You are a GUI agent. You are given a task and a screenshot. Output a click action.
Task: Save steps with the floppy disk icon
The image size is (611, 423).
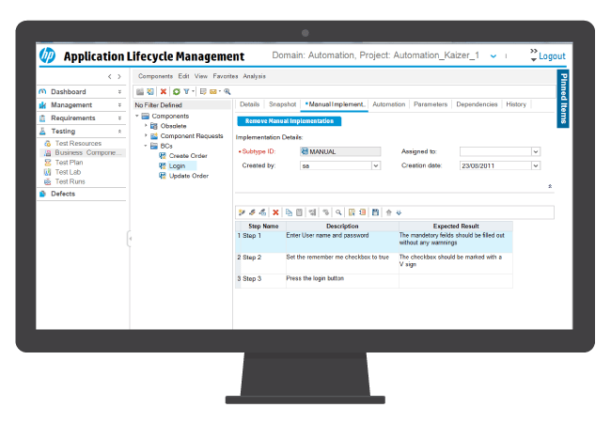[x=375, y=212]
